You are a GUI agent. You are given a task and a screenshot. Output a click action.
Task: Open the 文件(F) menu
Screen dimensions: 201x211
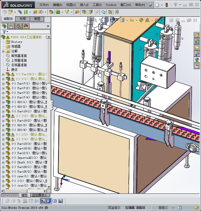pyautogui.click(x=44, y=5)
